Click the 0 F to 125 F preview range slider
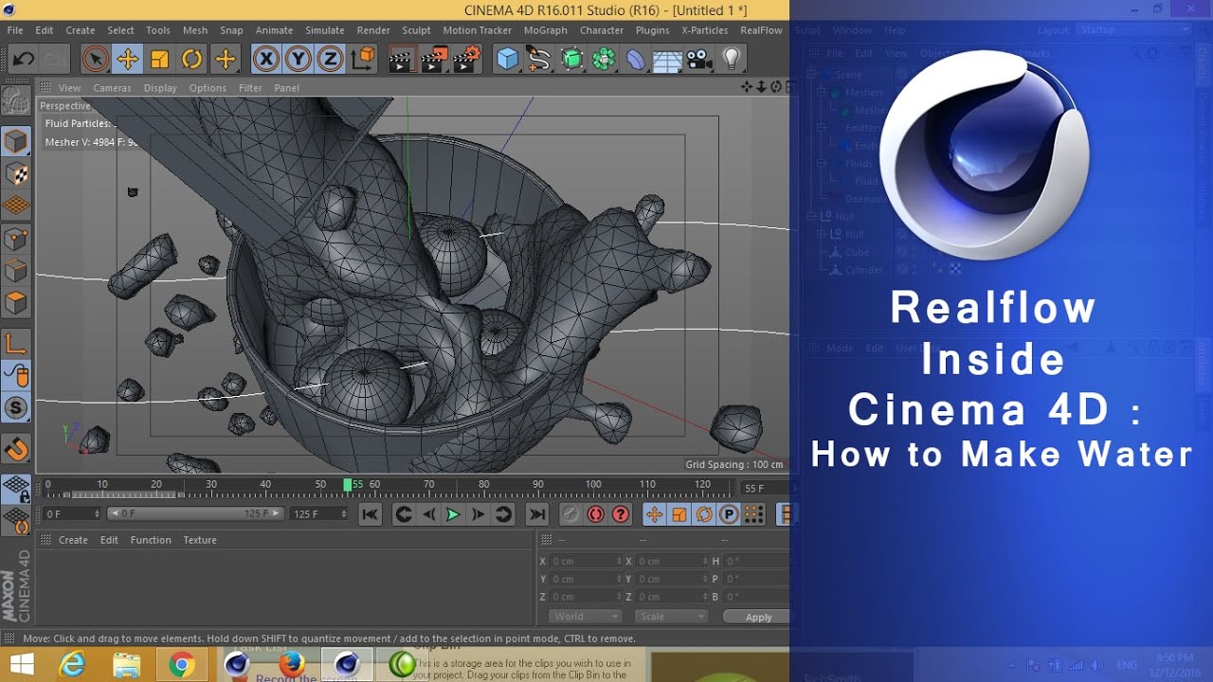1213x682 pixels. (x=194, y=513)
